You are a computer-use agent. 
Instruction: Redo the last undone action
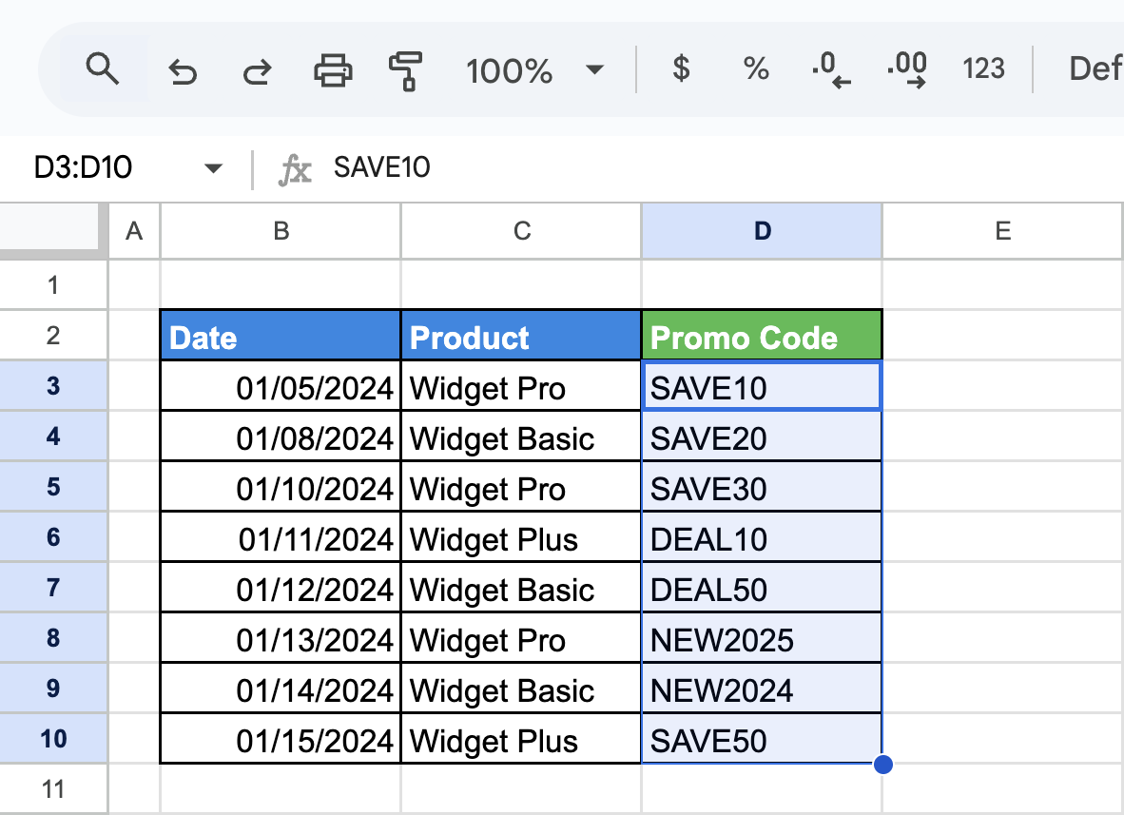[258, 71]
